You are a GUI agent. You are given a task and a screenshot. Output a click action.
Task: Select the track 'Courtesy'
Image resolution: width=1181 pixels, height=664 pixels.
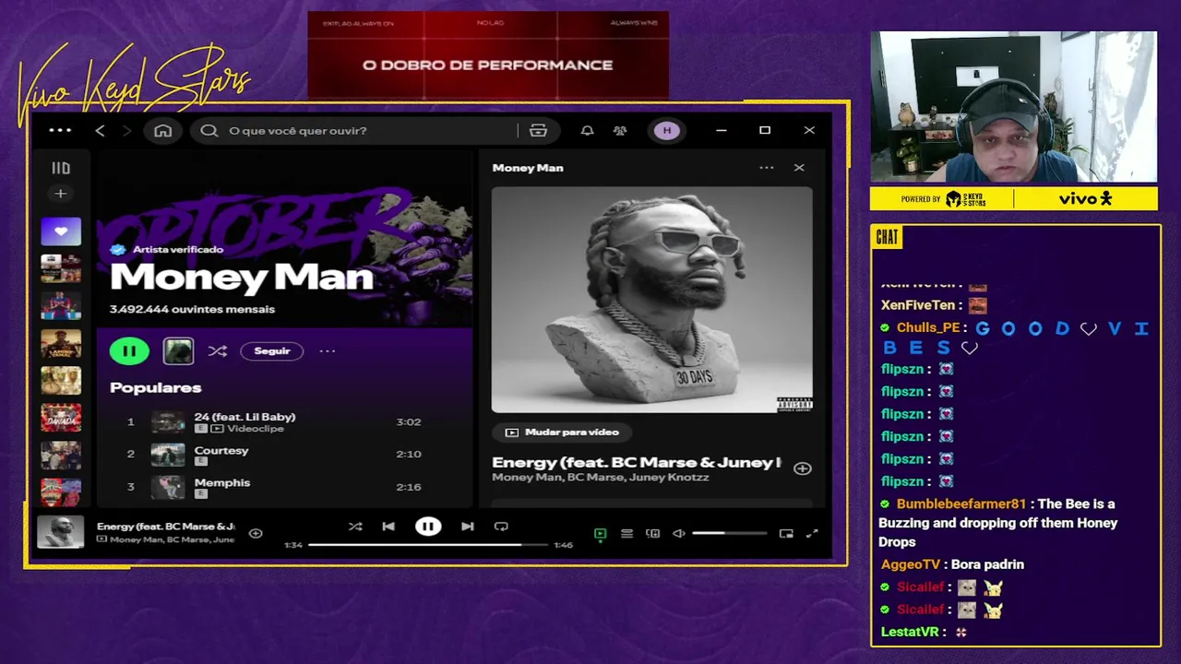[221, 450]
